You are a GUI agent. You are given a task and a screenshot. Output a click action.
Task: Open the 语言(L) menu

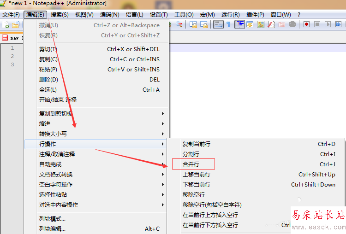click(135, 15)
